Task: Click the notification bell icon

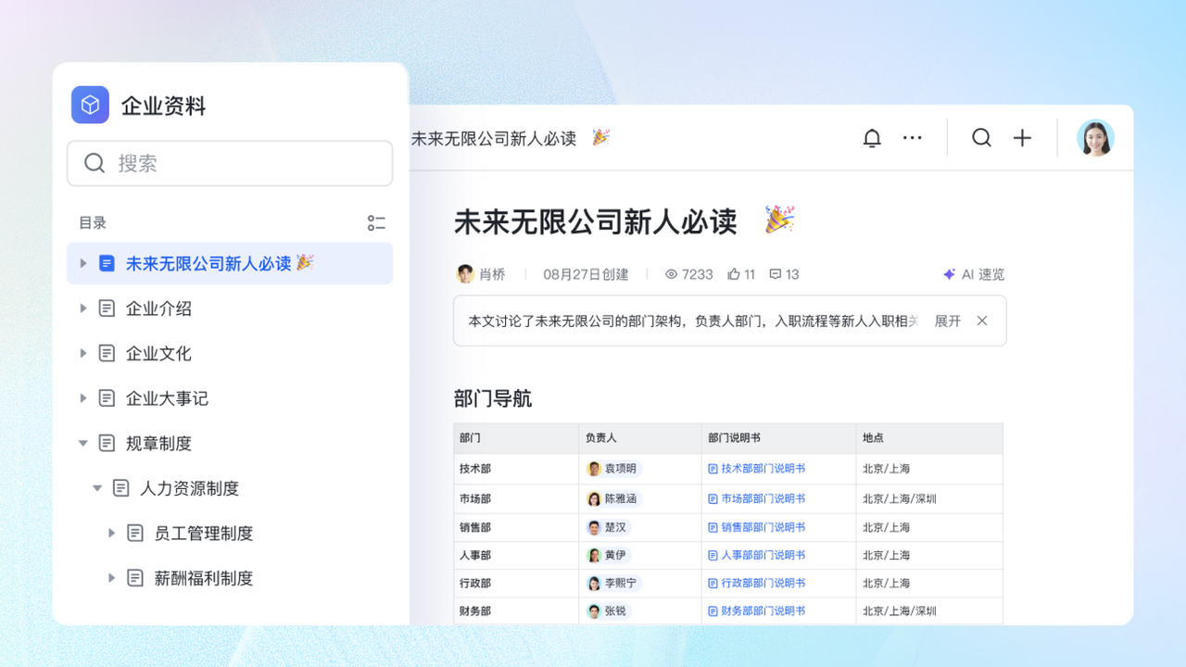Action: pyautogui.click(x=872, y=138)
